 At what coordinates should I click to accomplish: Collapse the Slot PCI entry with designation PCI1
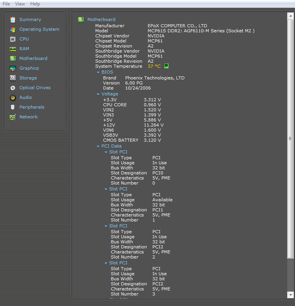[x=106, y=189]
